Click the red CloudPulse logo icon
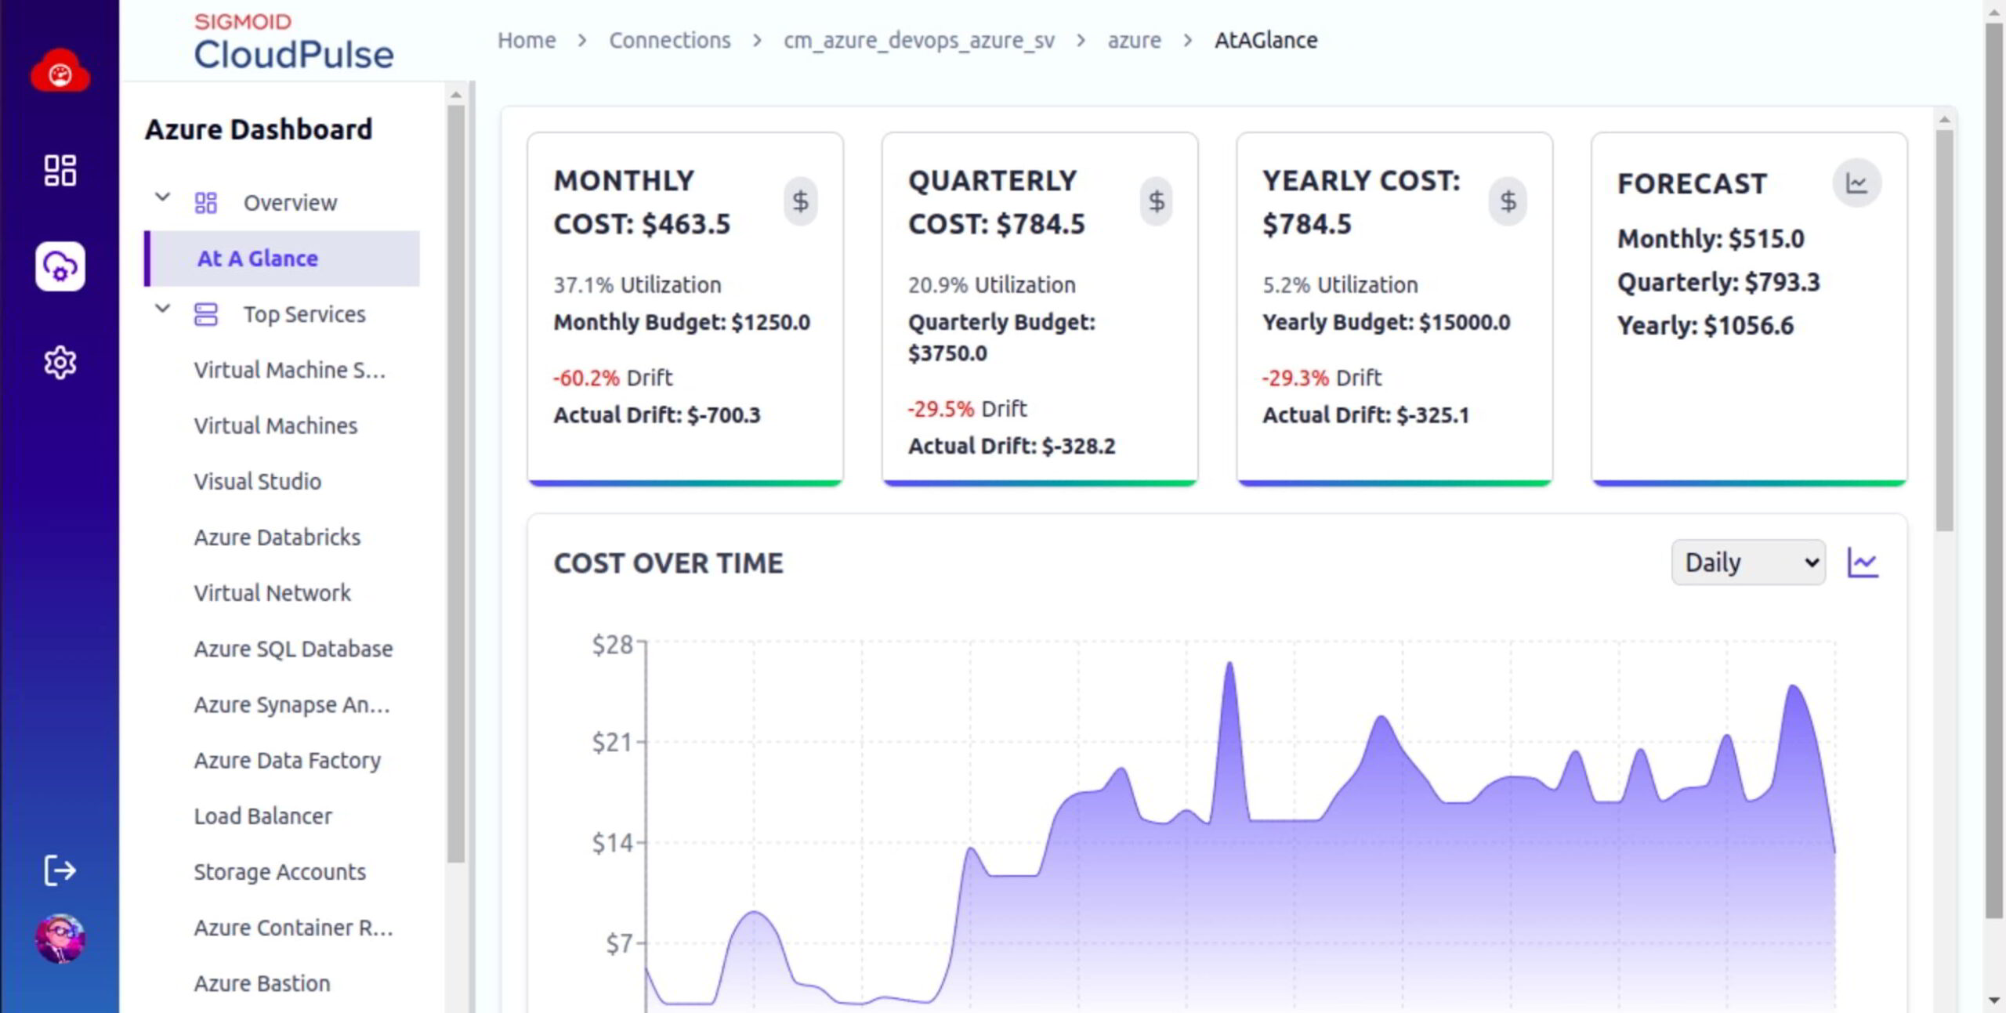The height and width of the screenshot is (1013, 2006). coord(60,72)
